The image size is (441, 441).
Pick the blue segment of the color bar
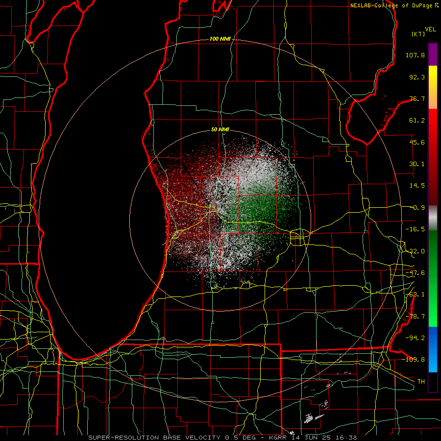(x=433, y=349)
